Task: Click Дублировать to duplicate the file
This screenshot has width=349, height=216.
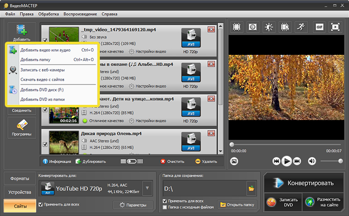Action: coord(91,161)
